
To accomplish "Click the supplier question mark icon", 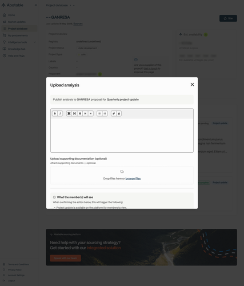I will point(136,59).
